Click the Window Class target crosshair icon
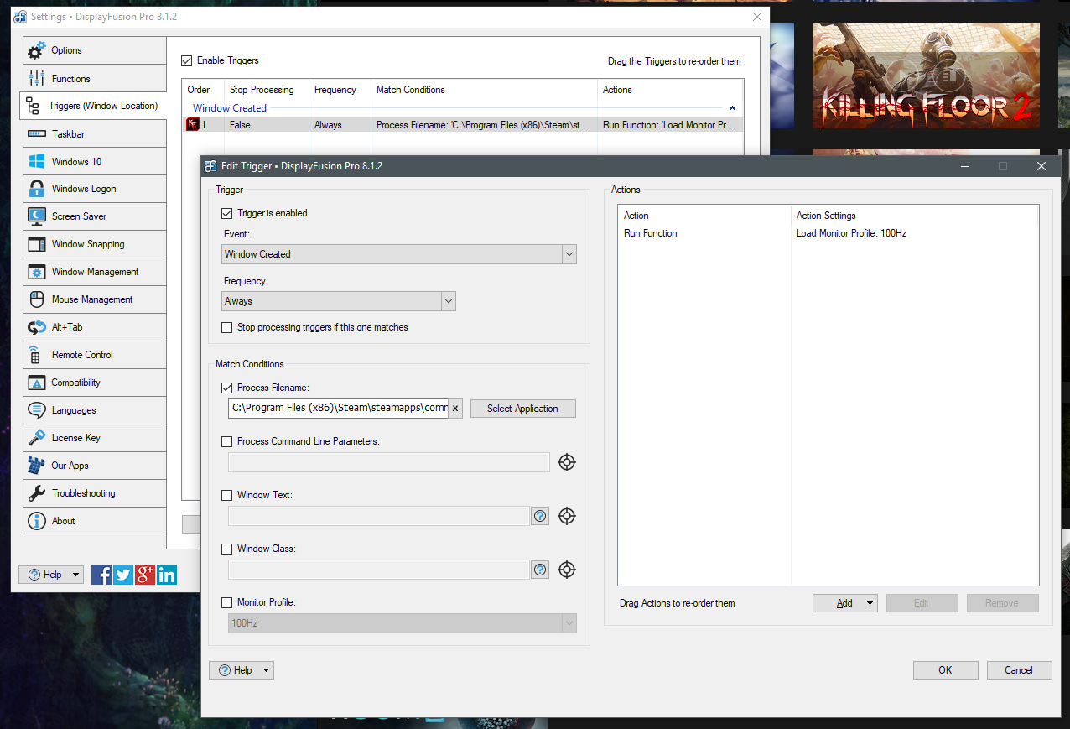This screenshot has height=729, width=1070. click(x=567, y=570)
